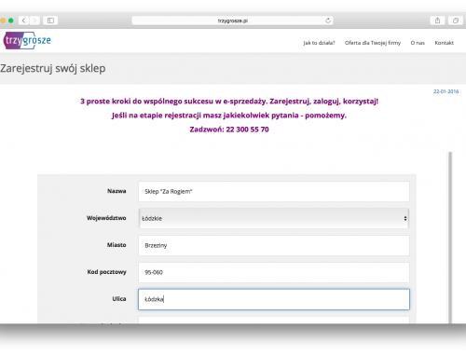Image resolution: width=466 pixels, height=356 pixels.
Task: Click the Miasto field containing Brzeziny
Action: click(x=274, y=245)
